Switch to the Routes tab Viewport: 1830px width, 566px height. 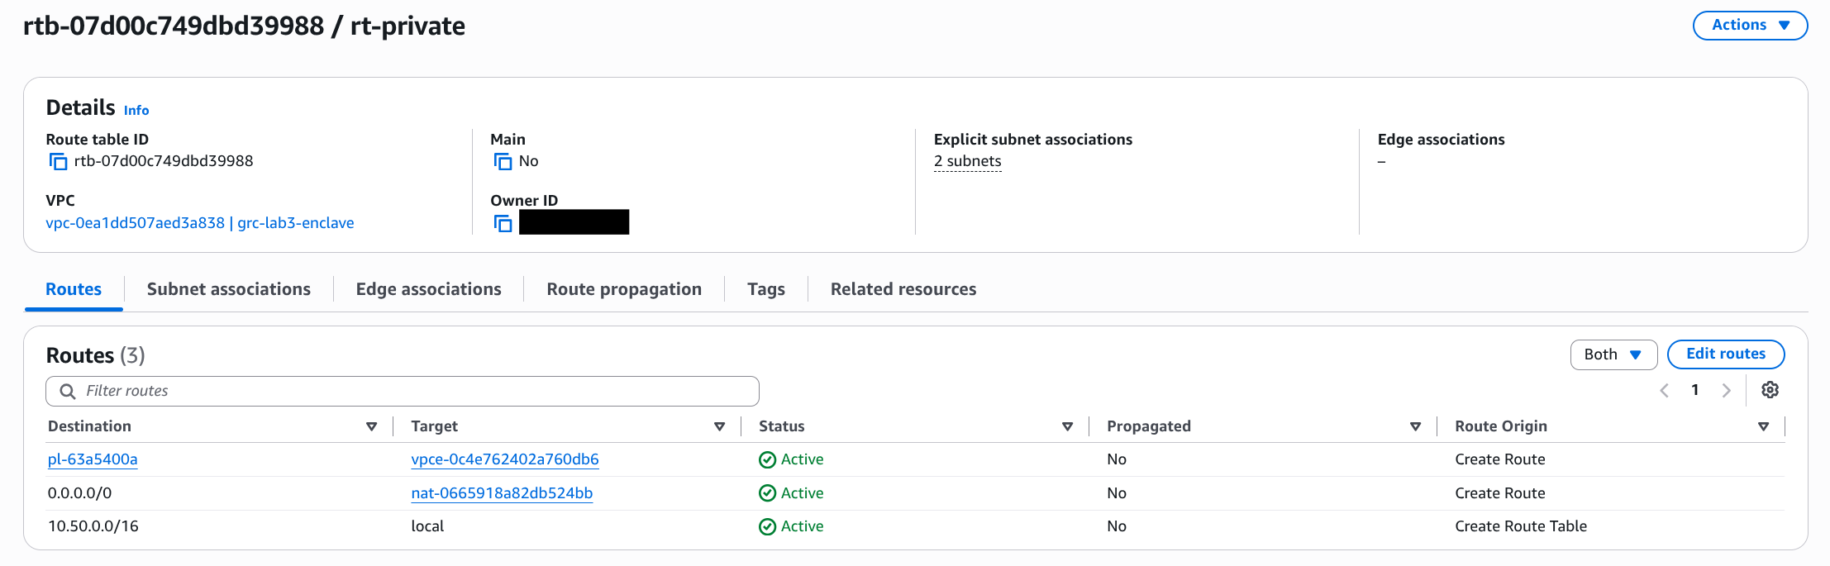[x=74, y=289]
